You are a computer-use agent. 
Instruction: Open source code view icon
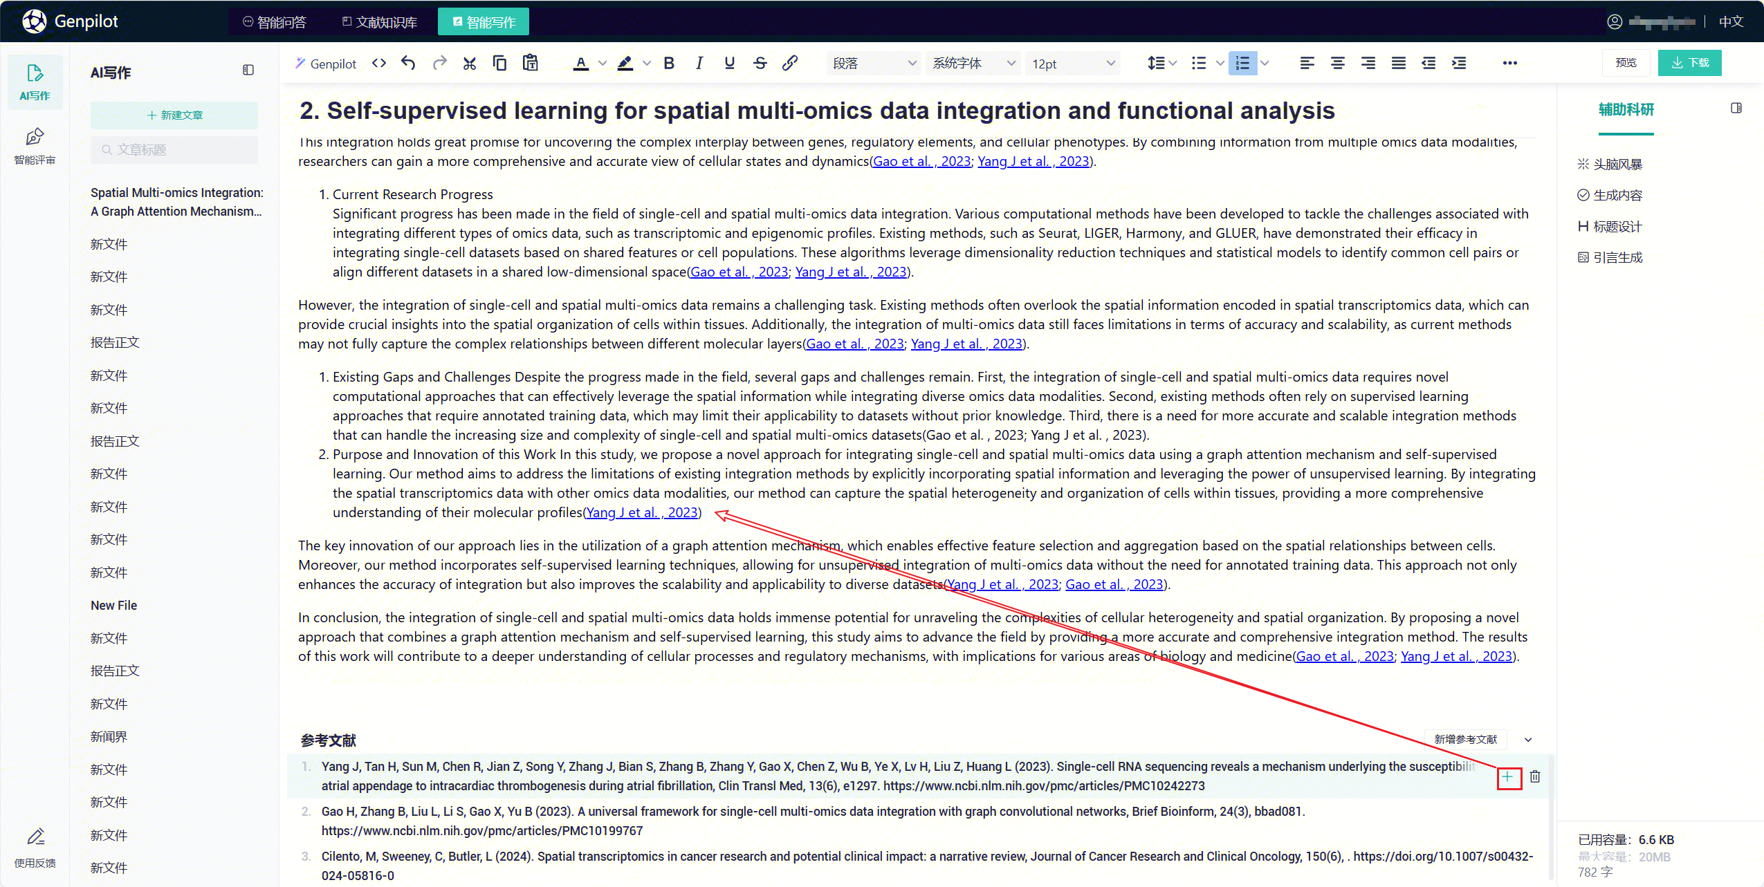point(378,64)
